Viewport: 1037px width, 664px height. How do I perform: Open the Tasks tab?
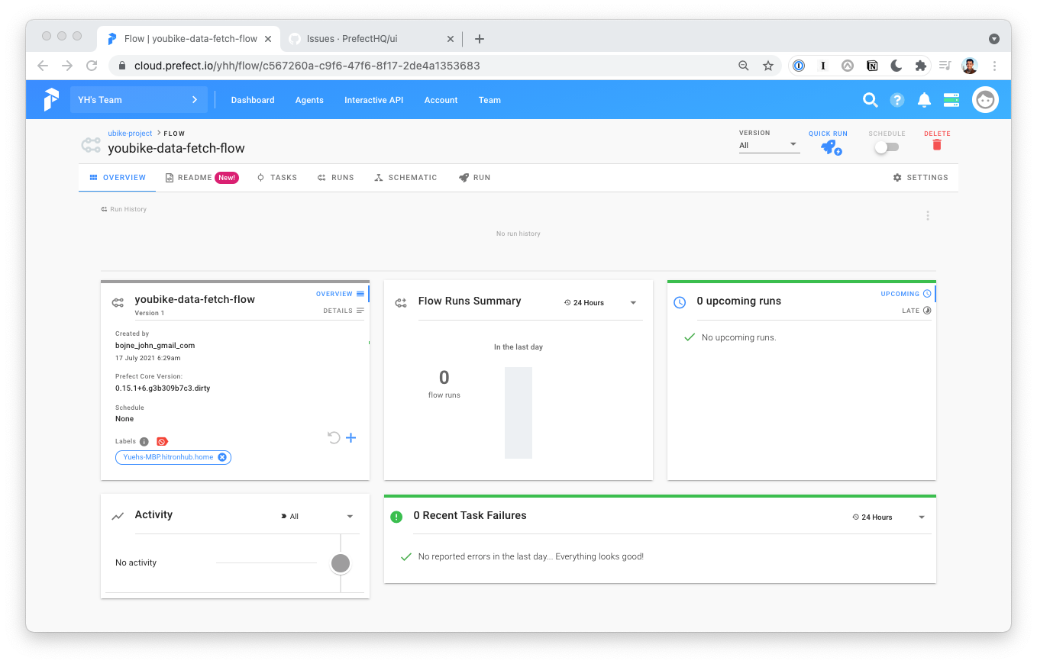coord(277,177)
